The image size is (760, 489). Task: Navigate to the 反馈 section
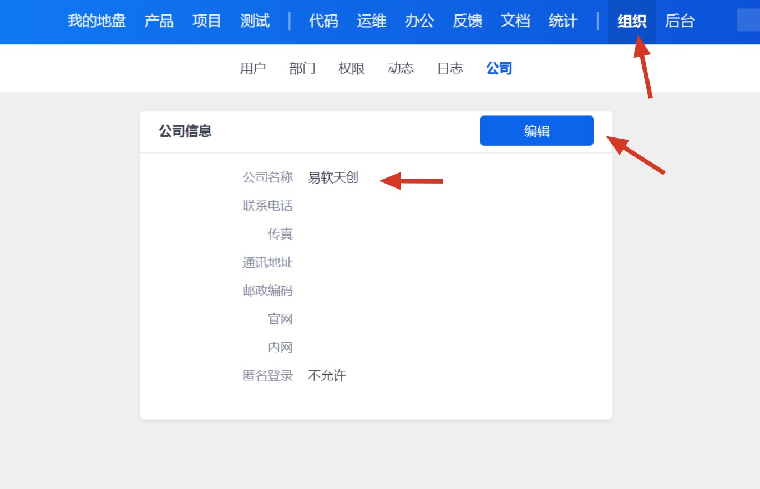click(467, 21)
